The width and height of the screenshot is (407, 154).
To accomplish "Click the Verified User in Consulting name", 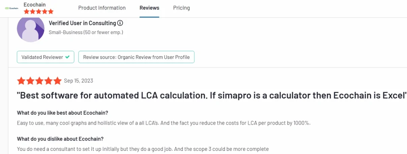I will tap(82, 23).
